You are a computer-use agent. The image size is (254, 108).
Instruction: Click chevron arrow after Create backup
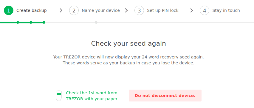point(61,10)
